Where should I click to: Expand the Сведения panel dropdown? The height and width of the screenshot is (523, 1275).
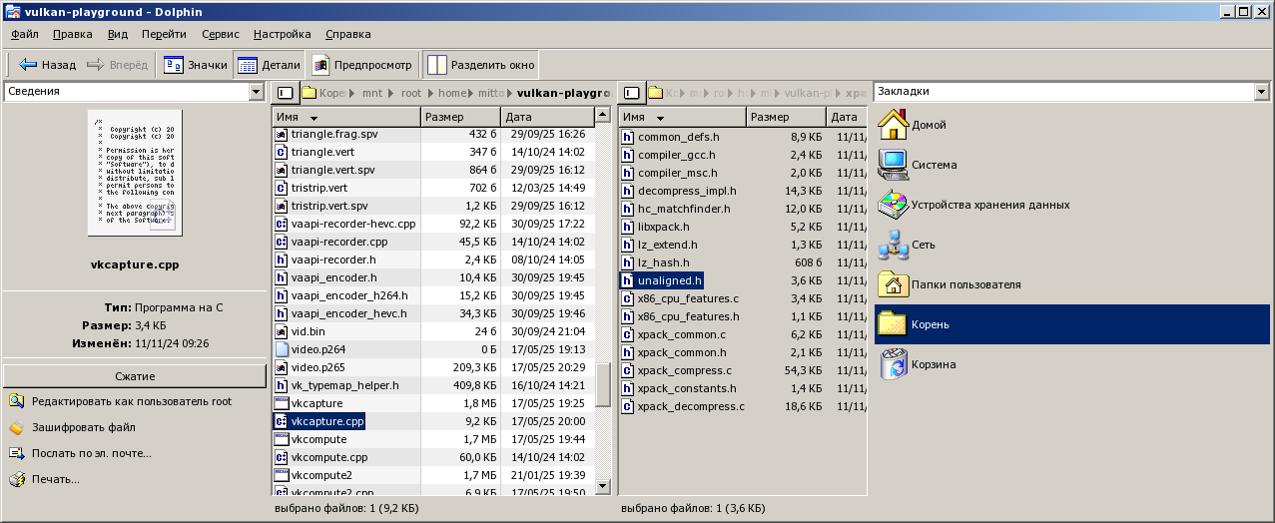point(256,92)
